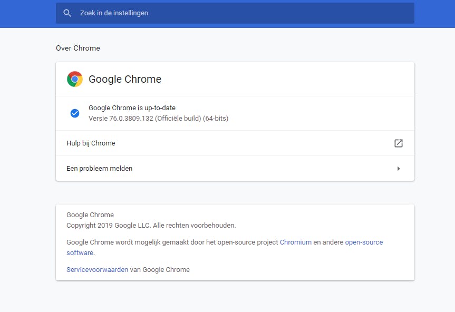Open the Servicevoorwaarden link
This screenshot has width=455, height=312.
(x=97, y=269)
